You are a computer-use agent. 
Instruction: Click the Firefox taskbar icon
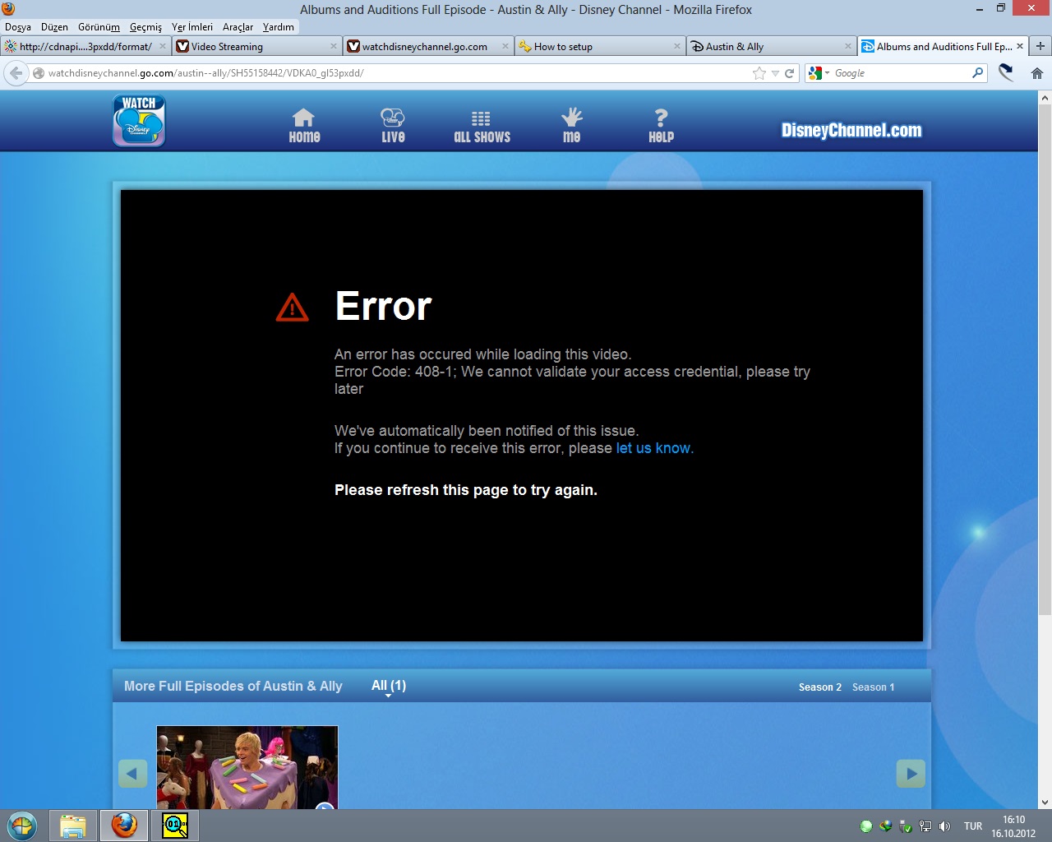[124, 826]
